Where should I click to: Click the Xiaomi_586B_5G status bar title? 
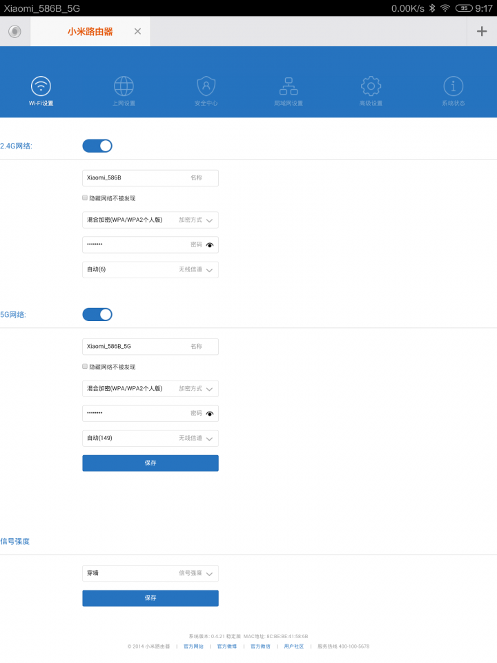click(x=42, y=8)
